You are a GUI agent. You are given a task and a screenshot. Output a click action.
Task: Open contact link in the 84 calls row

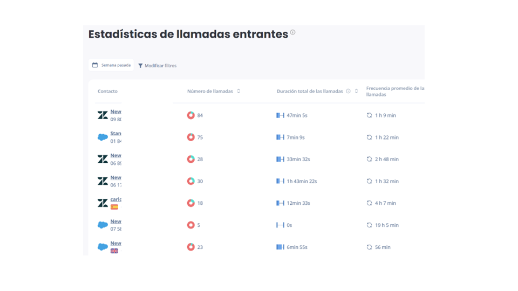tap(115, 112)
